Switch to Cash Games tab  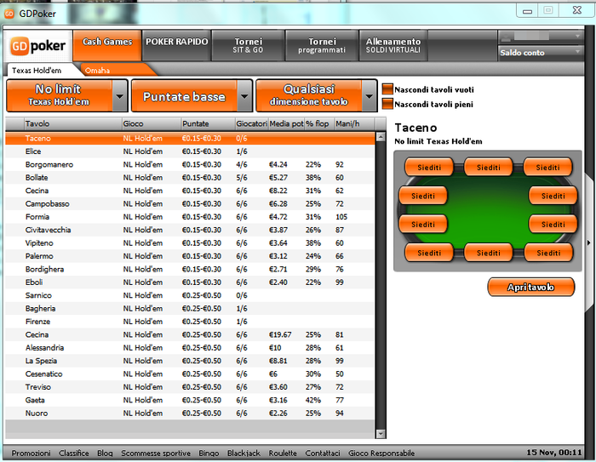(x=107, y=45)
